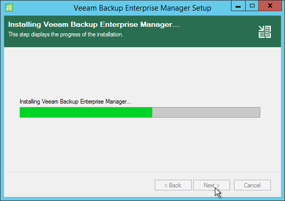Maximize the setup window
Viewport: 285px width, 201px height.
click(x=252, y=6)
